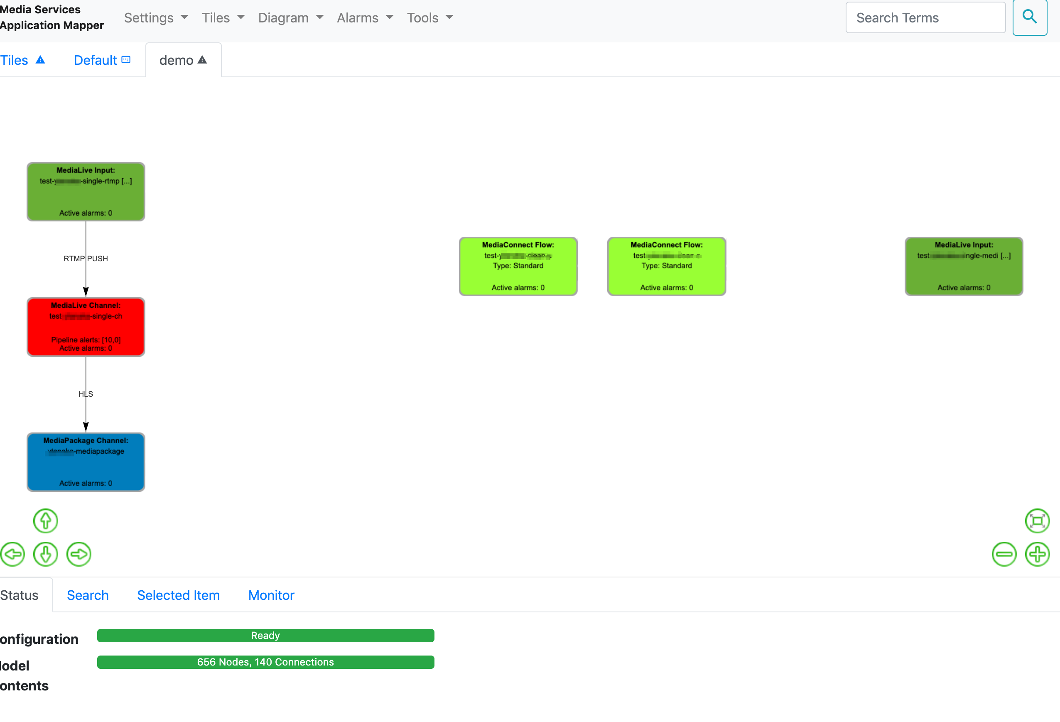Click alert icon on Tiles tab
The image size is (1060, 722).
click(40, 60)
